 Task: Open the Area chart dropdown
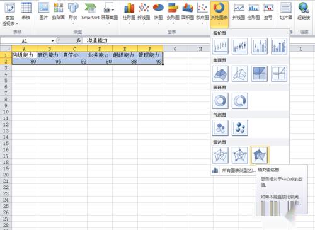tap(188, 13)
